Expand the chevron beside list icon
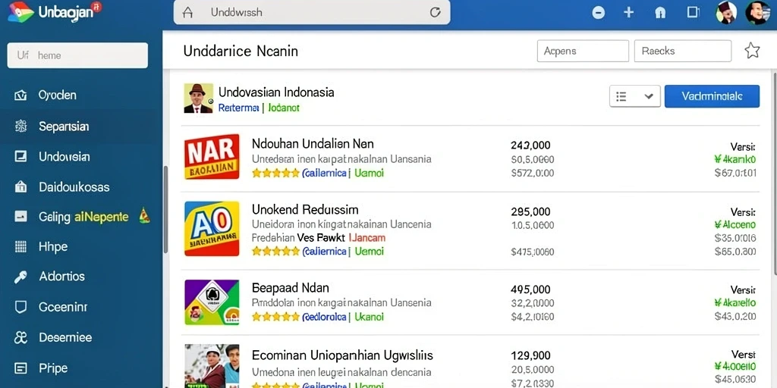The image size is (777, 388). (648, 96)
